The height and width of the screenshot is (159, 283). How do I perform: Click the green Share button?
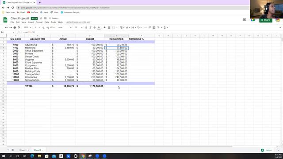pos(266,20)
